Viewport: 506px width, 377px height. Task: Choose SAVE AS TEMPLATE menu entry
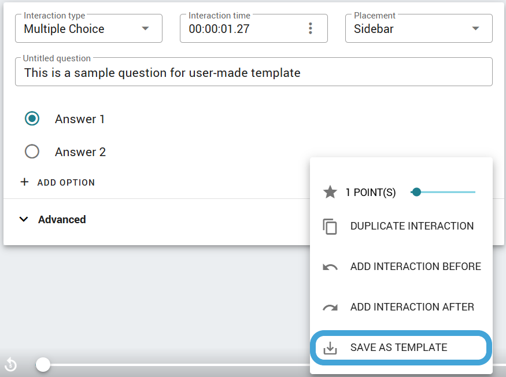coord(401,348)
